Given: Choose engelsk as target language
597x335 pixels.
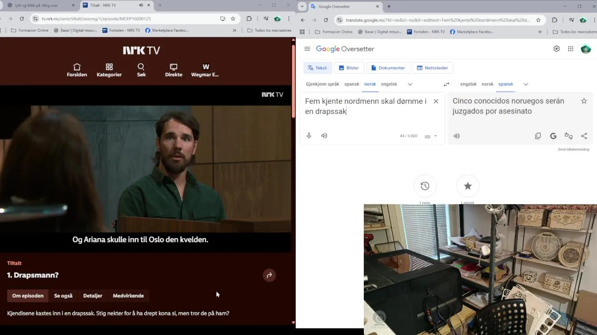Looking at the screenshot, I should [468, 84].
